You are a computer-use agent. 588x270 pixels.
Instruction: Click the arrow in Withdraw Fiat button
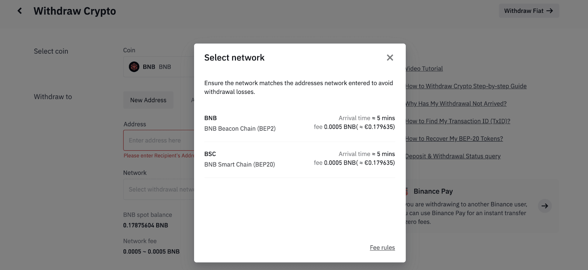[550, 11]
